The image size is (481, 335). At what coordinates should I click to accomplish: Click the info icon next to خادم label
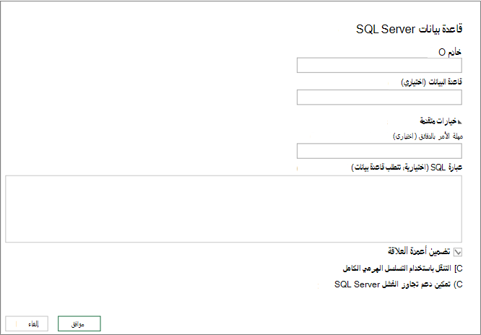[442, 53]
